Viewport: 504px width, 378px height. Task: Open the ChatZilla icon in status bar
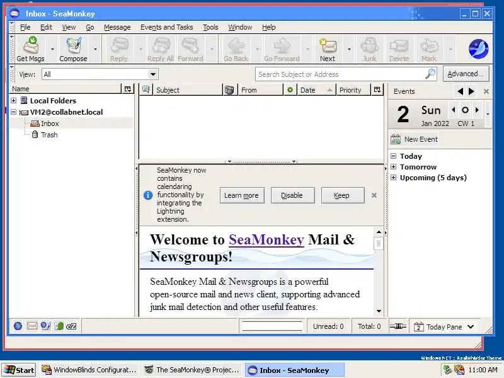[x=71, y=326]
